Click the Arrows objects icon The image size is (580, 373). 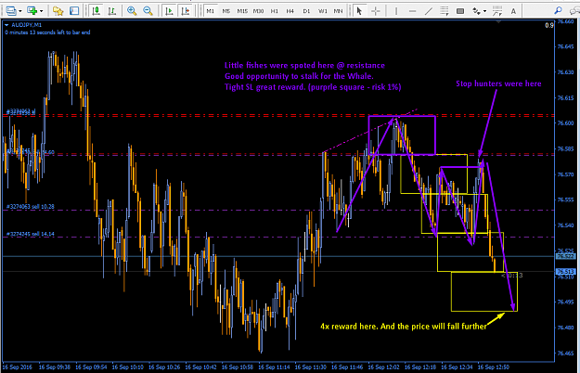pos(476,11)
